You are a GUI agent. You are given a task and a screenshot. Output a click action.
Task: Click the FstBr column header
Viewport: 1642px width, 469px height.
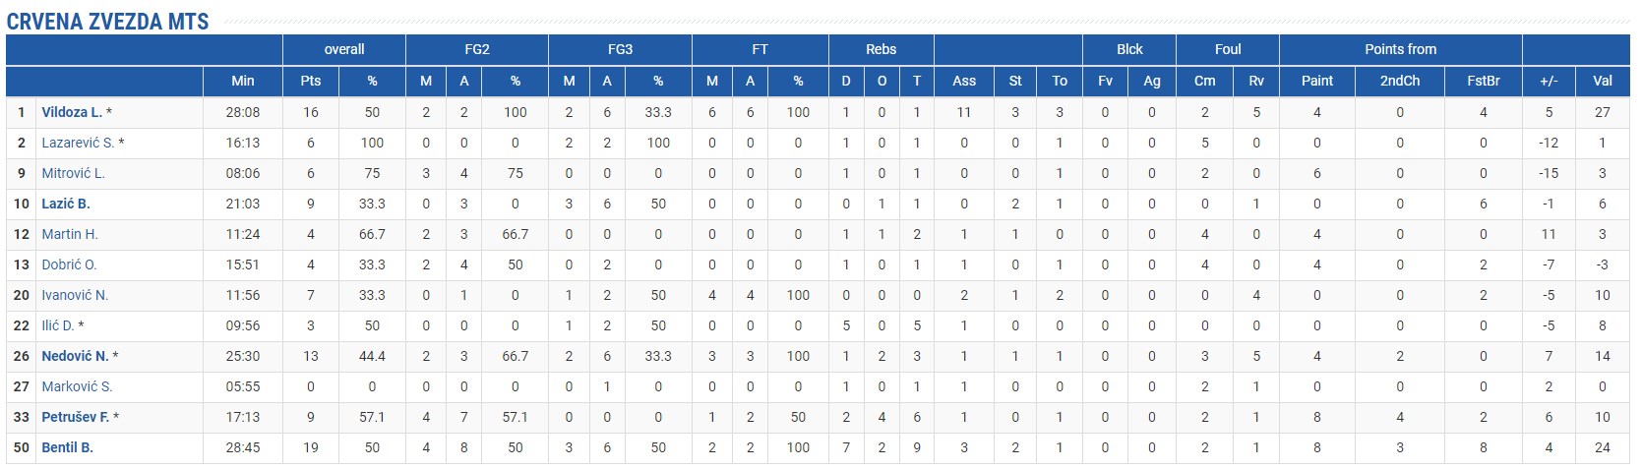coord(1483,81)
